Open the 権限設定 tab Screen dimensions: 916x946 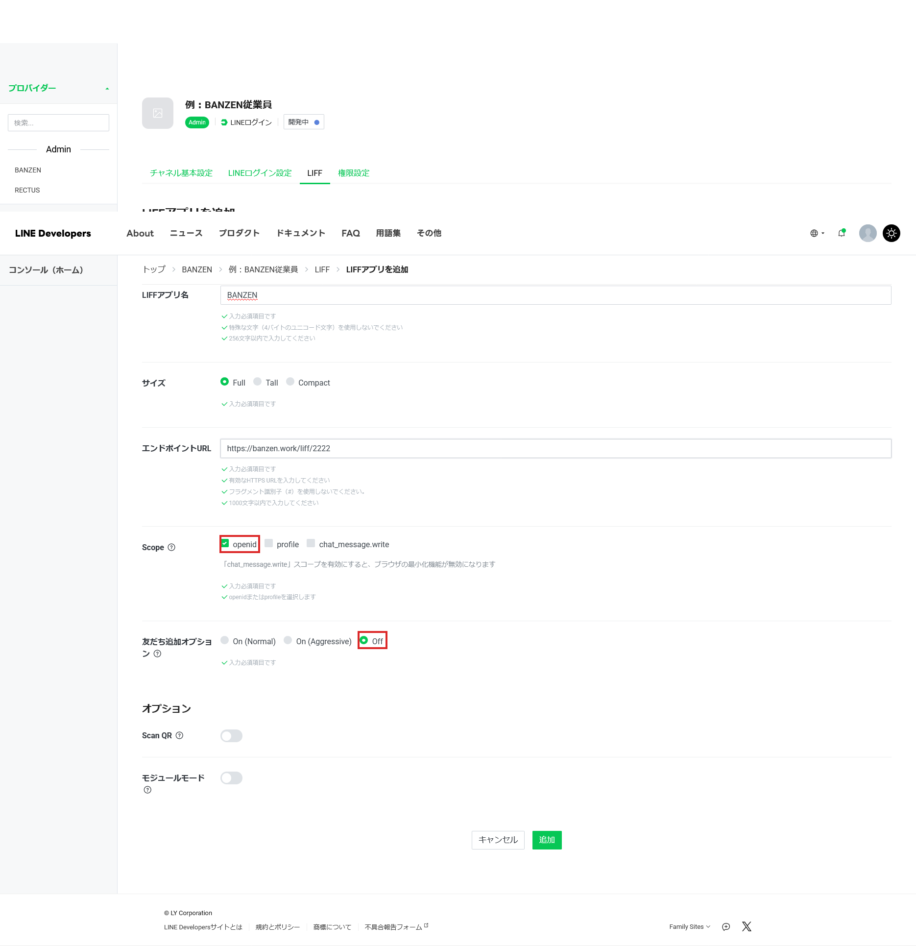pyautogui.click(x=354, y=173)
